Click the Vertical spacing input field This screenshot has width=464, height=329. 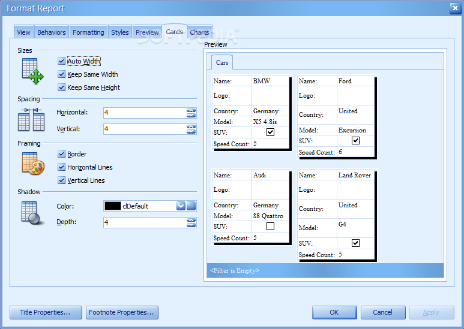145,129
